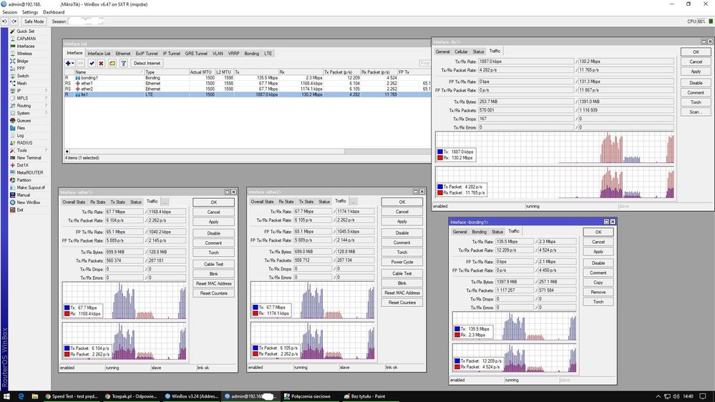Screen dimensions: 715x402
Task: Click the undo arrow in top toolbar
Action: coord(5,21)
